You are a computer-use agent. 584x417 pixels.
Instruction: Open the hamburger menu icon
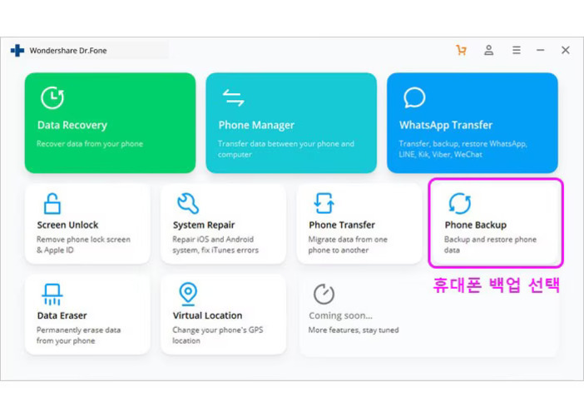click(517, 50)
